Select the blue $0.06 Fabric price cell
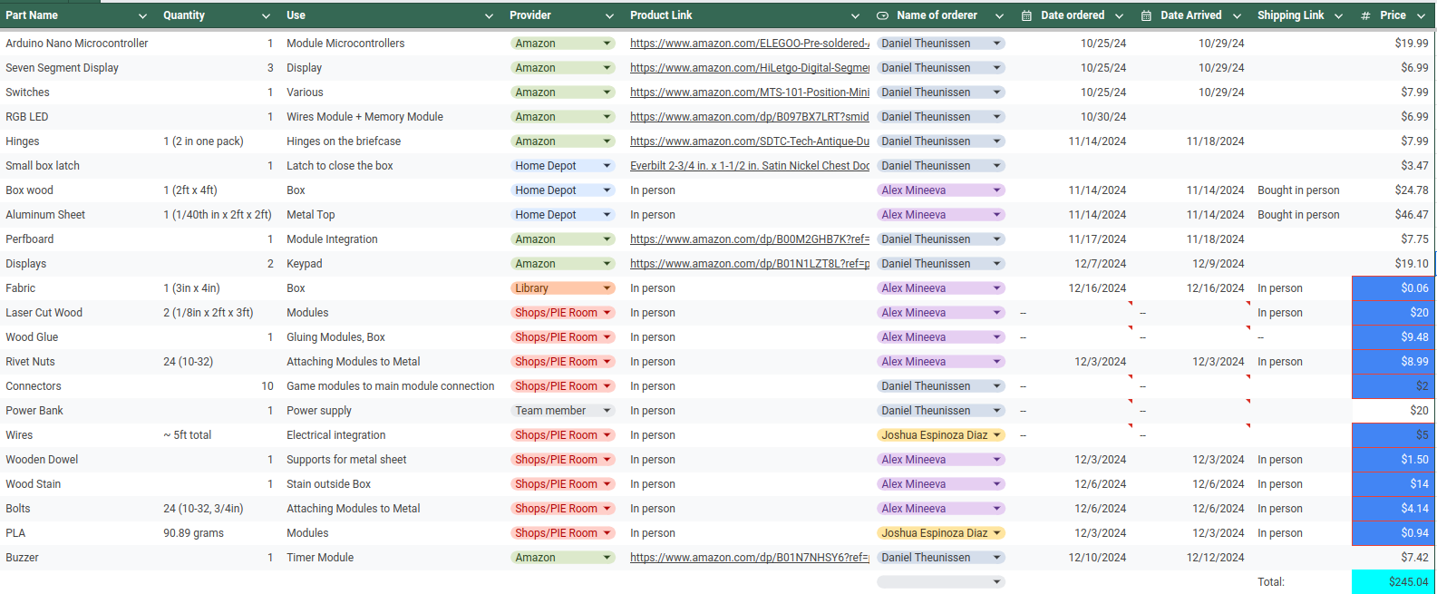This screenshot has height=594, width=1437. (x=1393, y=288)
